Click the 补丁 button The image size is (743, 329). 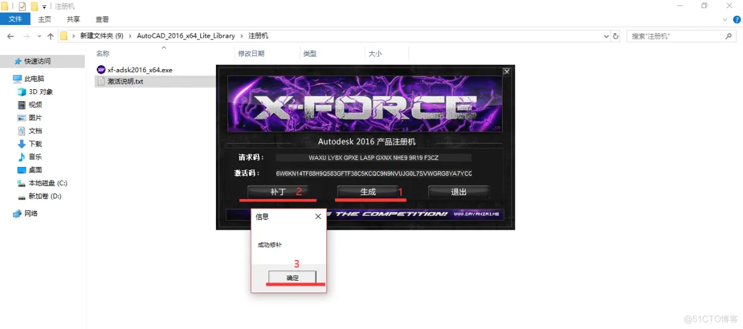pos(278,192)
